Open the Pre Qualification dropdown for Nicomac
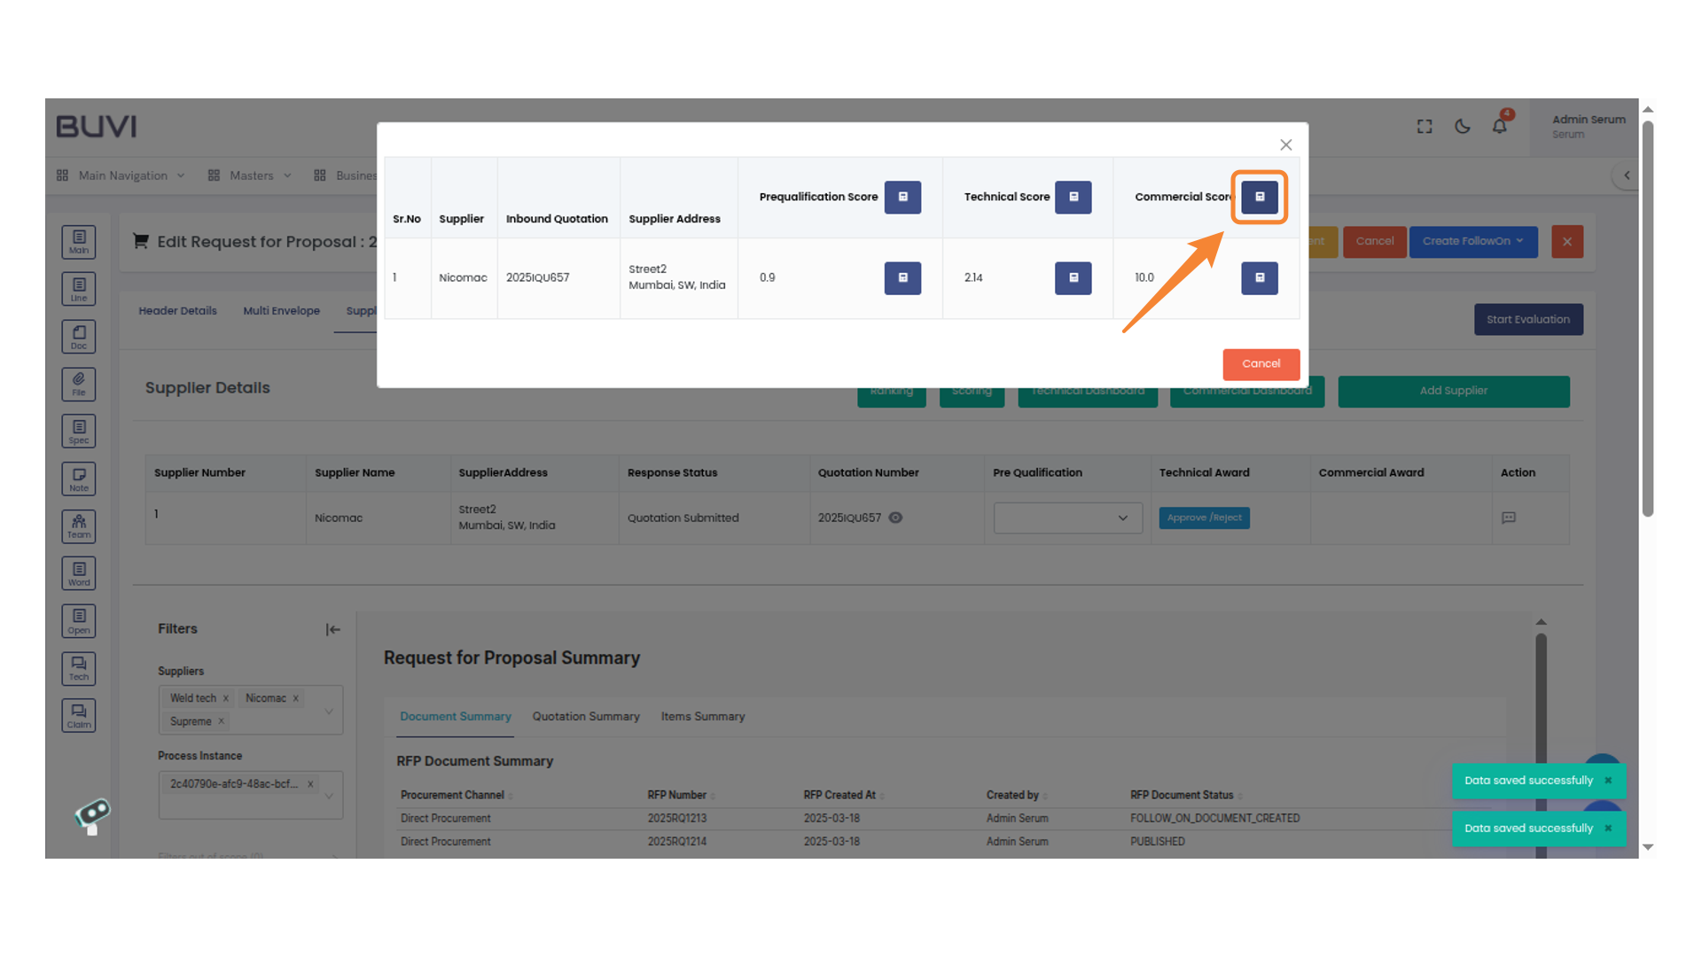This screenshot has width=1702, height=957. (x=1067, y=517)
